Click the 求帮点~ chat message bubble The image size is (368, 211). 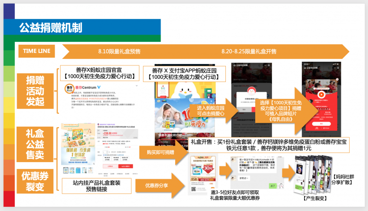click(x=244, y=178)
